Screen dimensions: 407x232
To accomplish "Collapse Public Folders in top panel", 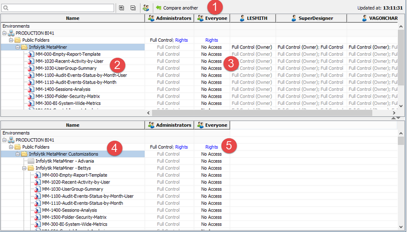I will pos(11,40).
